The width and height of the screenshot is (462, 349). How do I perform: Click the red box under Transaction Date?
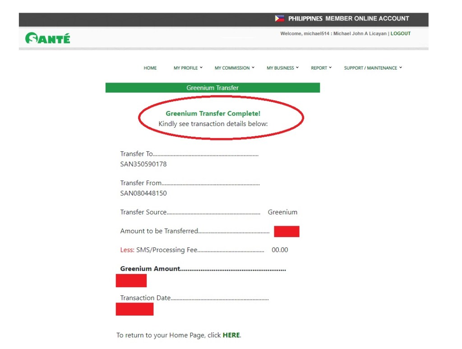[134, 309]
